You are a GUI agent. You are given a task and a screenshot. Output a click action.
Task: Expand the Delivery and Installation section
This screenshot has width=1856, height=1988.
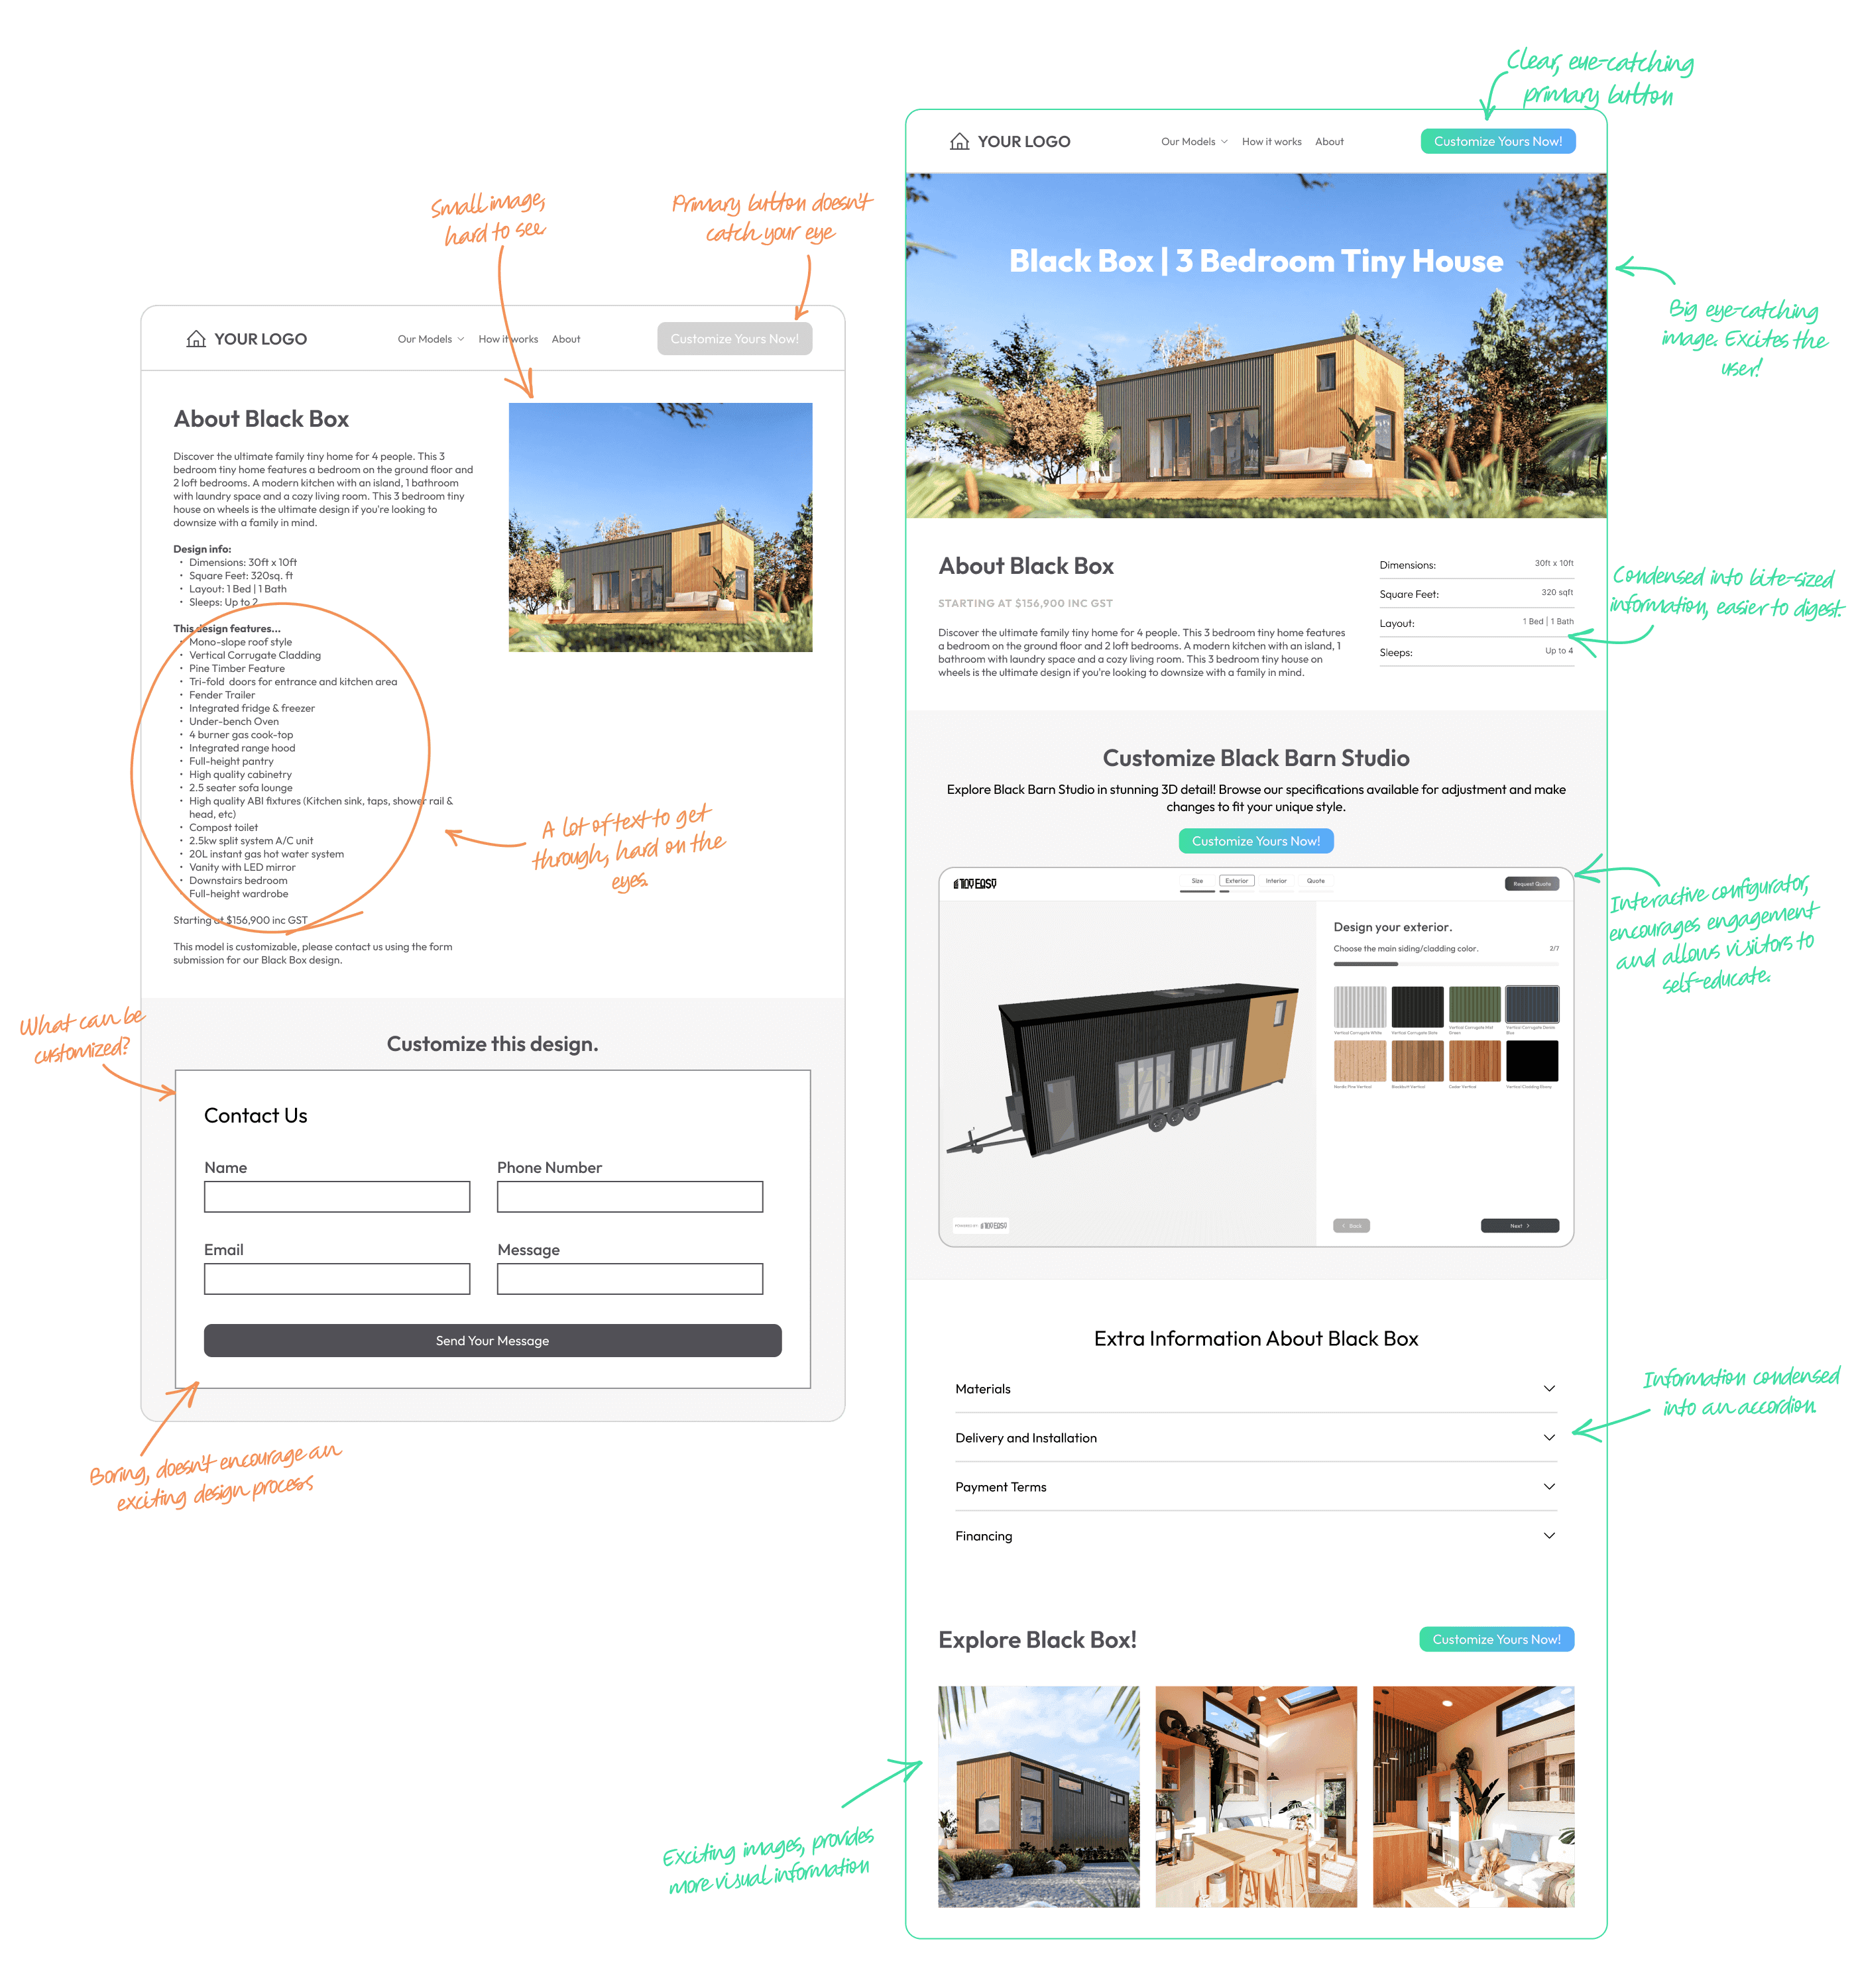coord(1249,1437)
